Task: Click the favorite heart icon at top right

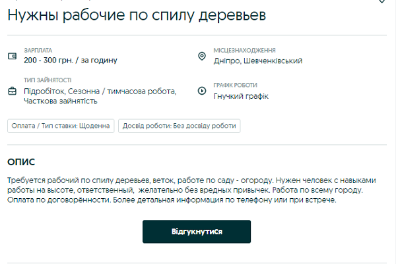Action: coord(382,2)
